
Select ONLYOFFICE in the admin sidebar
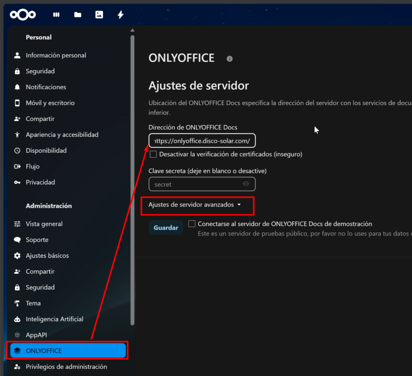(68, 351)
